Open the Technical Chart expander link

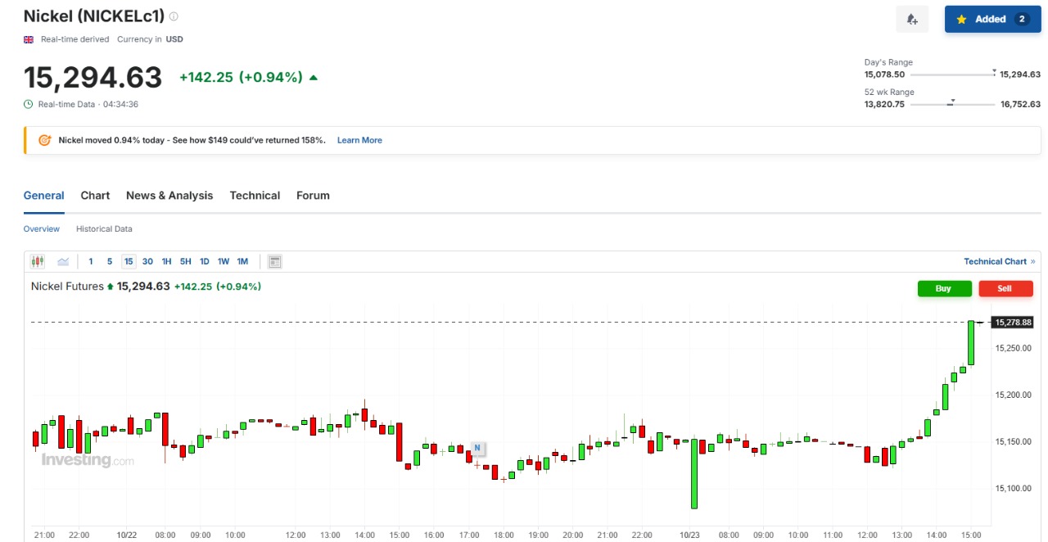coord(999,262)
